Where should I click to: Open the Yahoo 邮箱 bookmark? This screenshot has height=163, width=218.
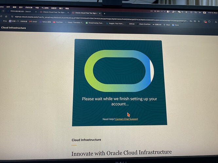[45, 22]
